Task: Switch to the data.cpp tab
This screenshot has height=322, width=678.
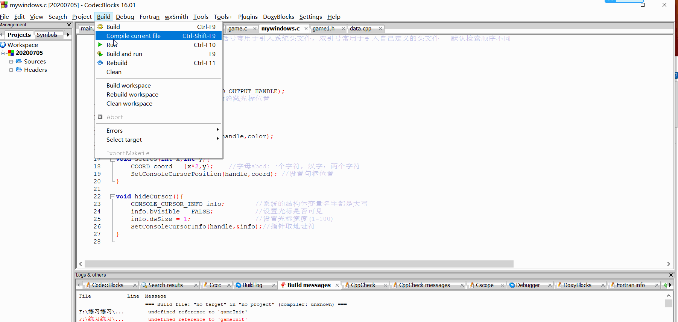Action: [x=360, y=29]
